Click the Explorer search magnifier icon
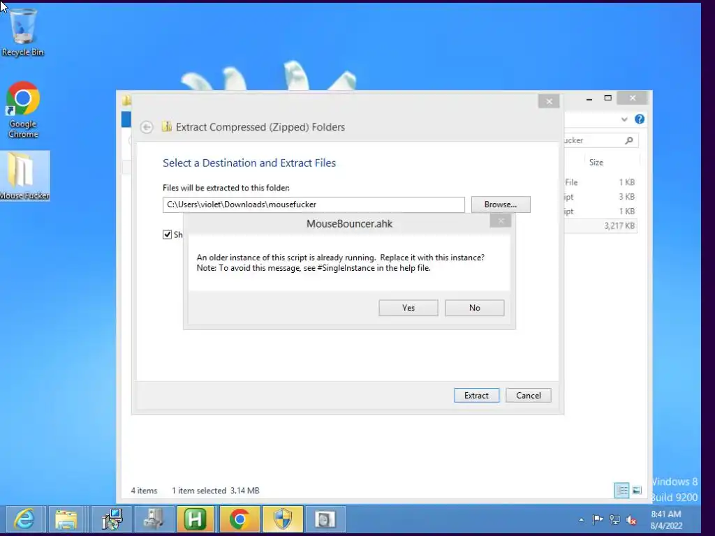Screen dimensions: 715x536 (x=629, y=140)
